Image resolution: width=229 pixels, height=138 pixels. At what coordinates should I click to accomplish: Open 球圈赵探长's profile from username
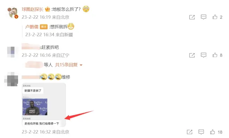click(x=33, y=9)
